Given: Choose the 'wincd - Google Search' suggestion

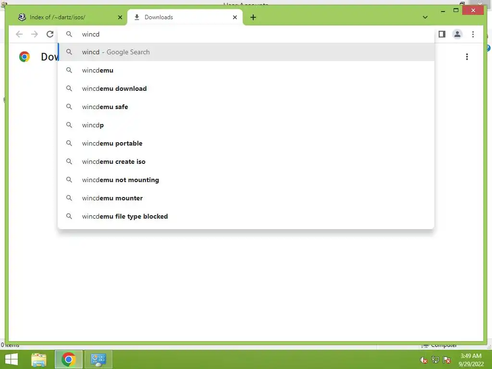Looking at the screenshot, I should (246, 52).
